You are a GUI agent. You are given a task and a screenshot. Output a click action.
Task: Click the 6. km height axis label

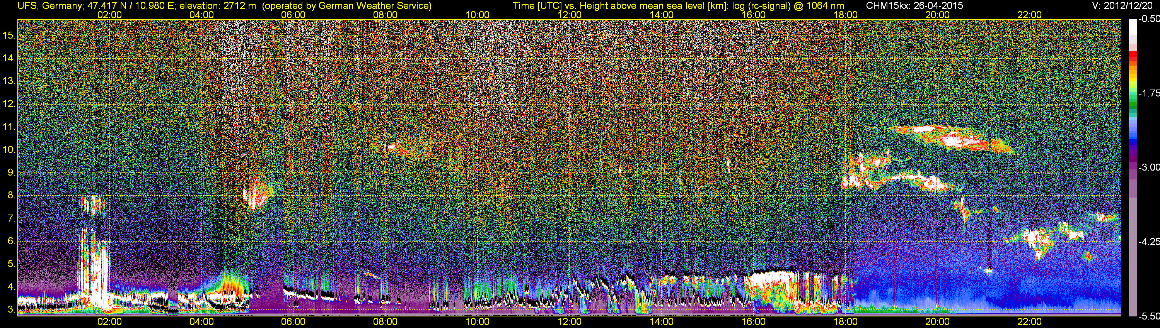[11, 241]
